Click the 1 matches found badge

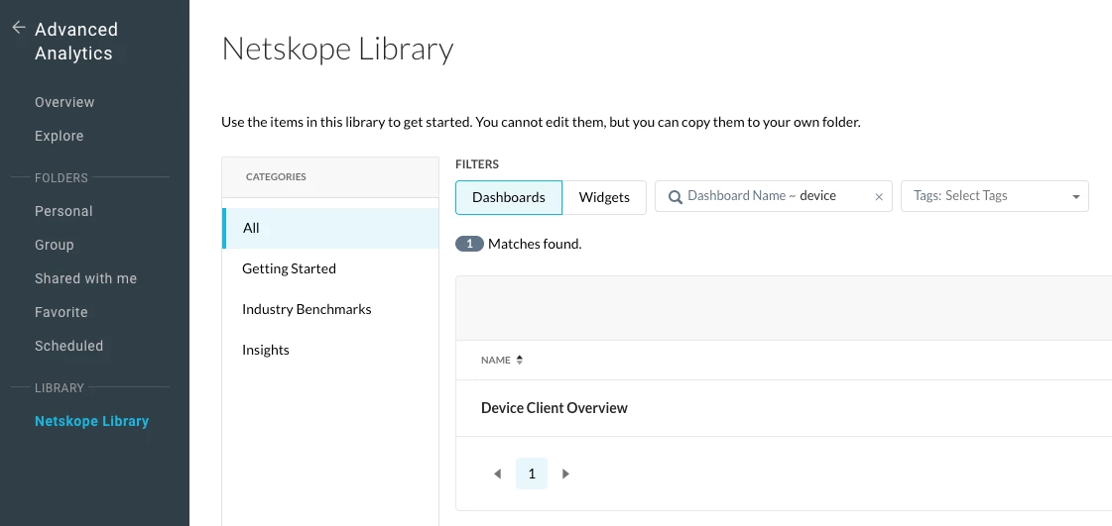(469, 245)
